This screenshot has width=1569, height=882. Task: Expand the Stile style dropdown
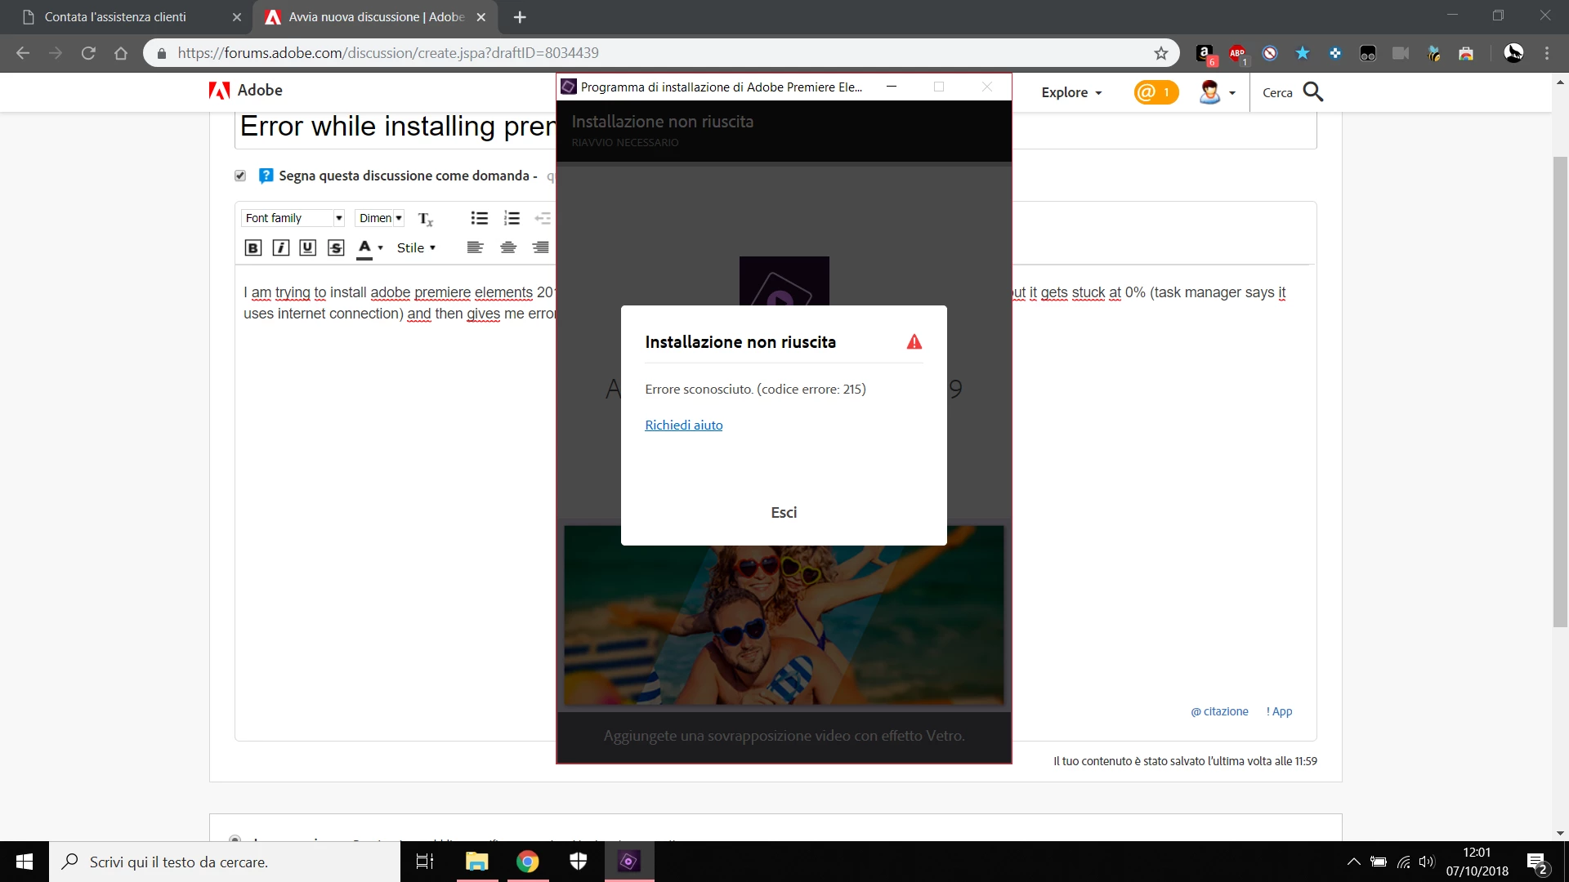click(416, 248)
